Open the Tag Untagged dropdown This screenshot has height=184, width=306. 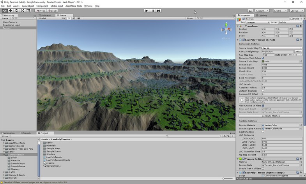click(x=258, y=22)
